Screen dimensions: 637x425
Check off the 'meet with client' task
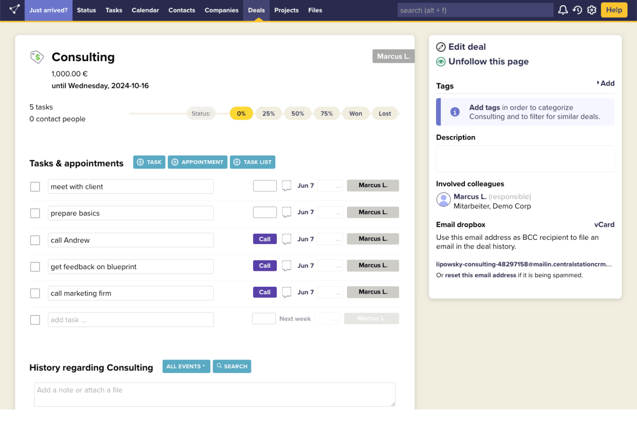click(35, 186)
